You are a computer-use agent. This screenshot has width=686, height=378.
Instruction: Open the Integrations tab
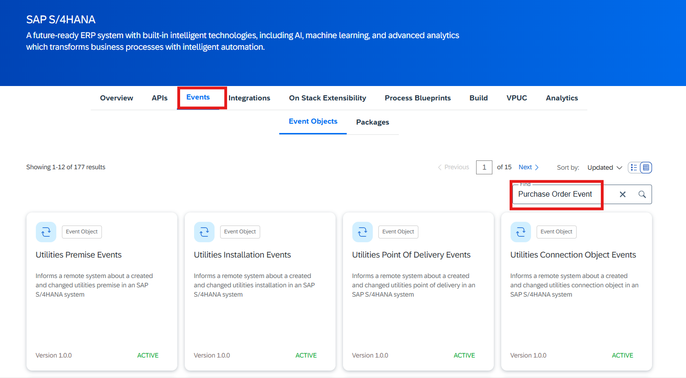(x=249, y=98)
